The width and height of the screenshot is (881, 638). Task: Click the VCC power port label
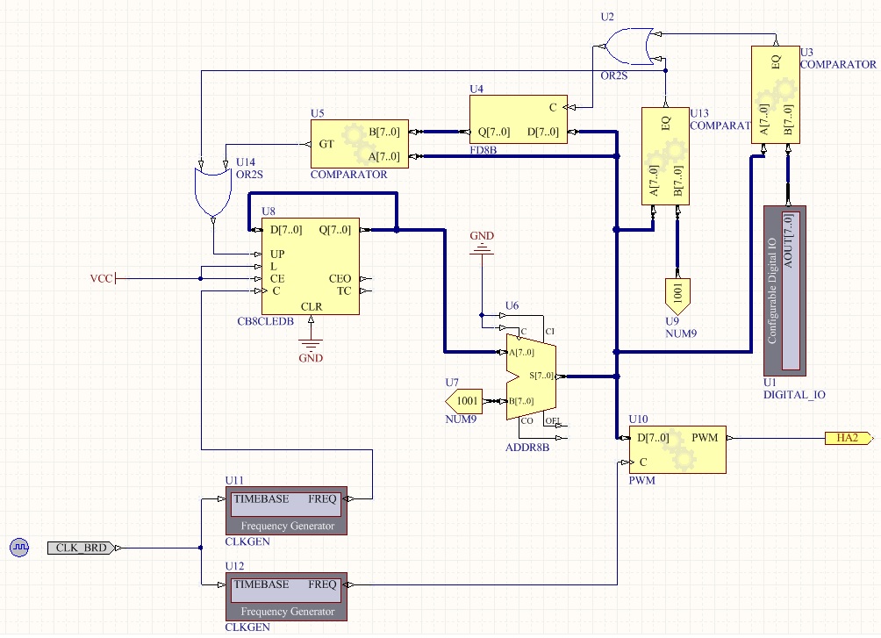click(102, 279)
